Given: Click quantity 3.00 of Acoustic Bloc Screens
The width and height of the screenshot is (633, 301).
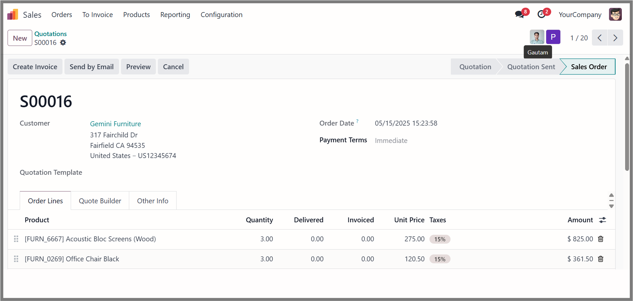Looking at the screenshot, I should pos(266,239).
